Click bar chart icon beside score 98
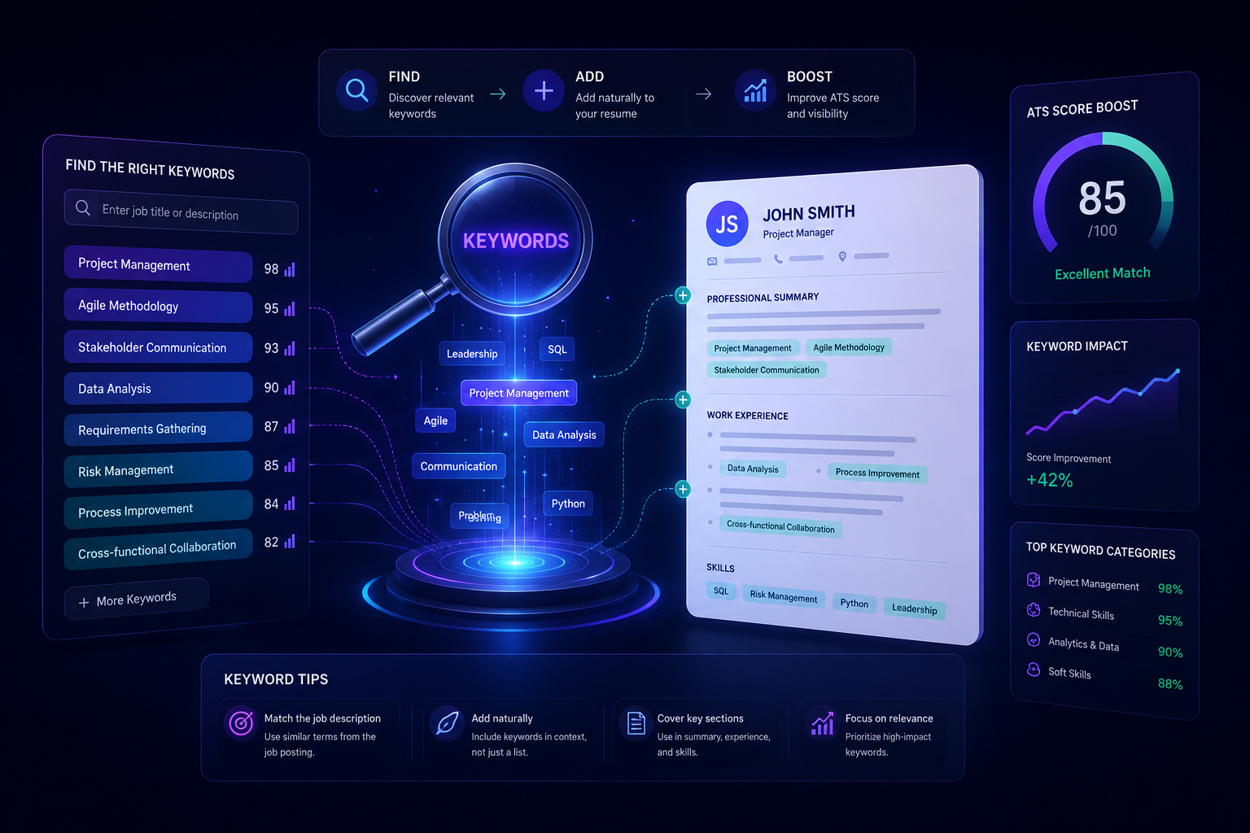Image resolution: width=1250 pixels, height=833 pixels. point(290,269)
